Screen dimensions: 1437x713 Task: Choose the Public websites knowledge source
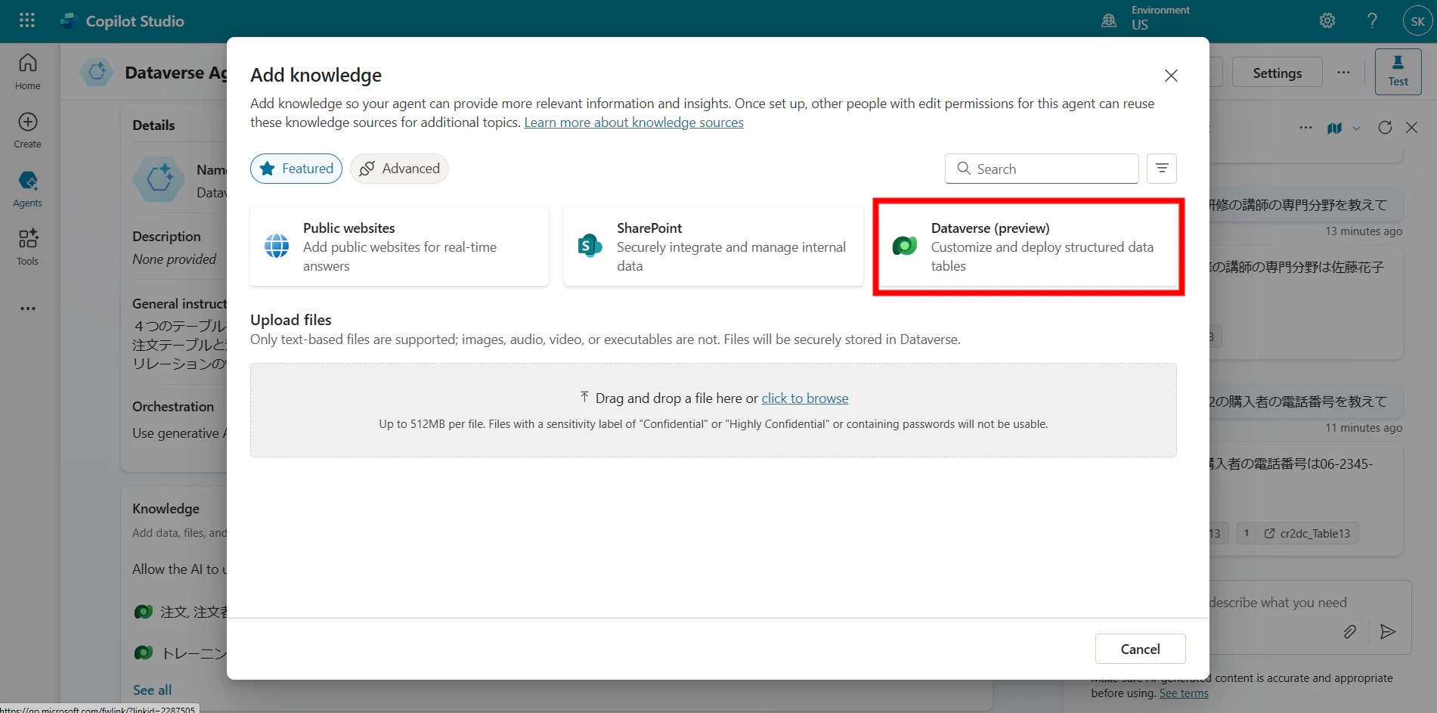coord(399,246)
